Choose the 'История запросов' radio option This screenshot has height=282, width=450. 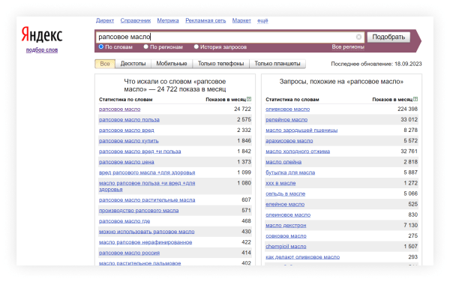[196, 46]
